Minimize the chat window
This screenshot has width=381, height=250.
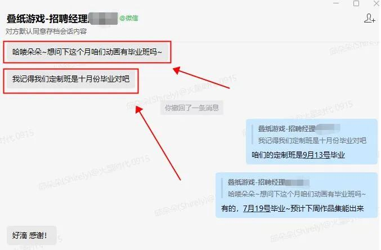[x=336, y=3]
